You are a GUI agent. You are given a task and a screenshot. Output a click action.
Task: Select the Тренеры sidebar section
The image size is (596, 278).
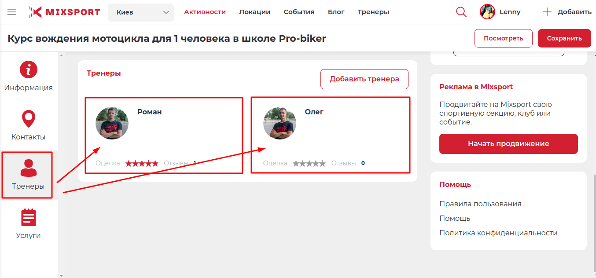click(29, 175)
